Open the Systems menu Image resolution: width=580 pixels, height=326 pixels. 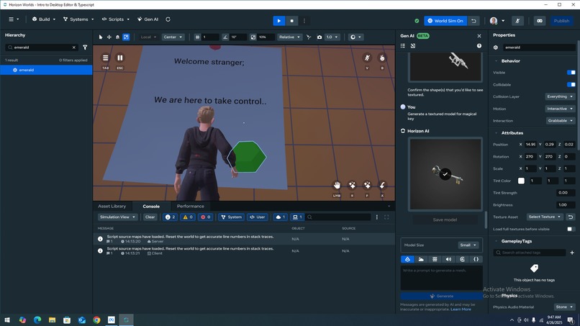[78, 19]
